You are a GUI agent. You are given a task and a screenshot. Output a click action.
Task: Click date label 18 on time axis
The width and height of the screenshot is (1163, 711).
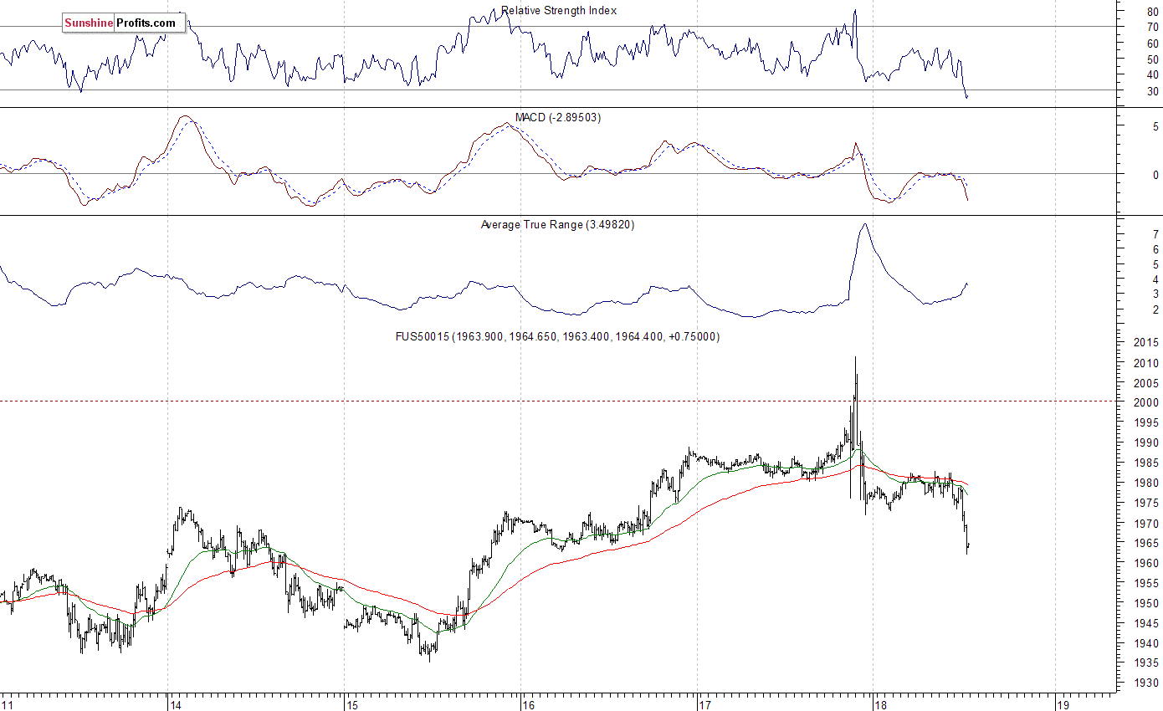tap(880, 704)
